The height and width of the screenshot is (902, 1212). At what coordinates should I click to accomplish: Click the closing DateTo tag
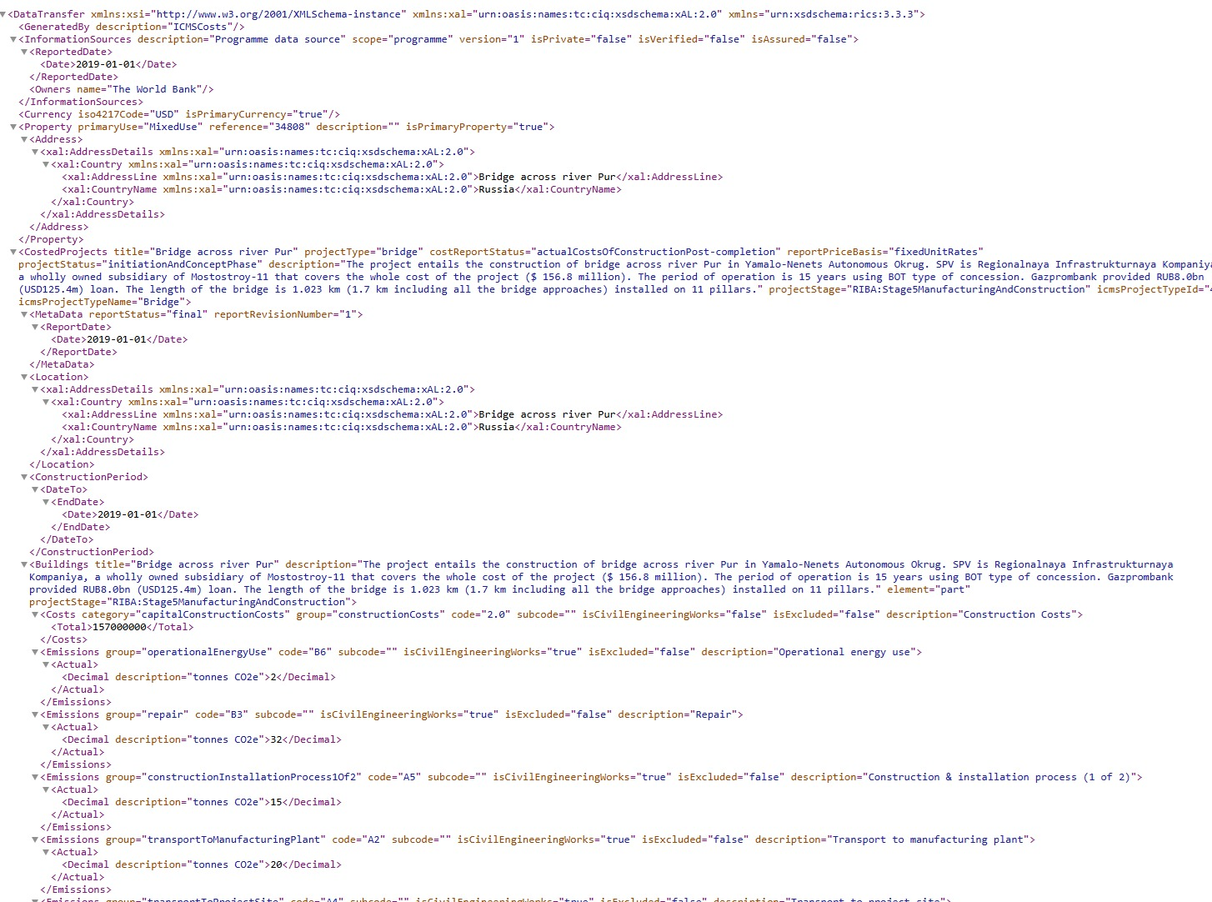point(67,539)
